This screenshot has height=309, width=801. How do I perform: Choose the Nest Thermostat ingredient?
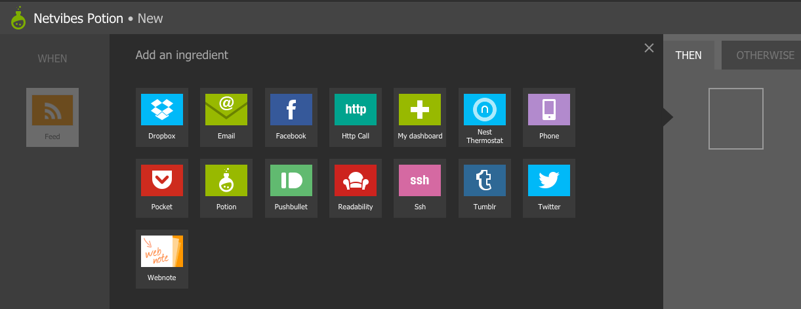(x=485, y=117)
